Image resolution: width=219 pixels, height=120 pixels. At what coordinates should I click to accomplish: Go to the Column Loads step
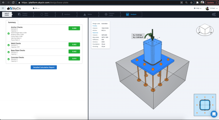click(111, 15)
